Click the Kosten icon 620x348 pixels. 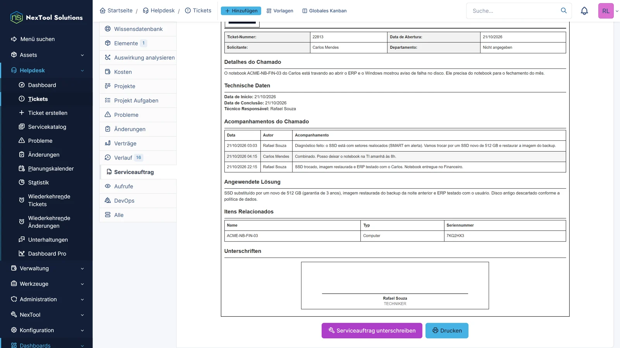pos(108,72)
